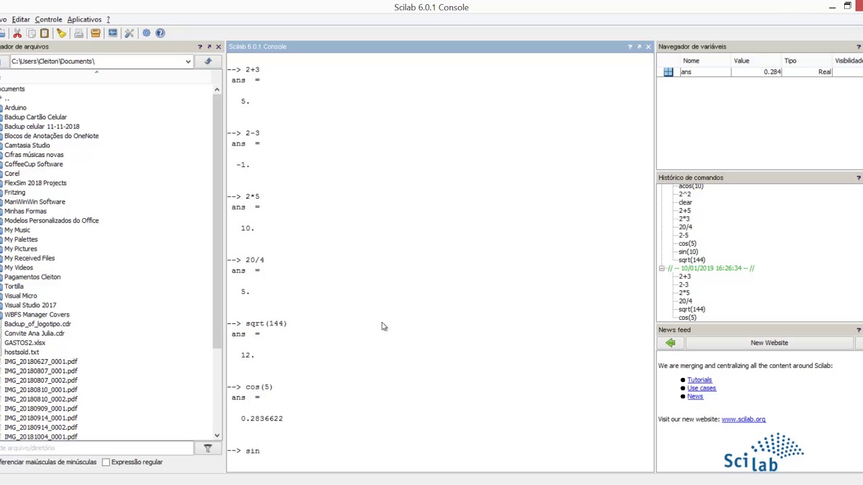Screen dimensions: 863x485
Task: Click the New Website news button
Action: pos(769,343)
